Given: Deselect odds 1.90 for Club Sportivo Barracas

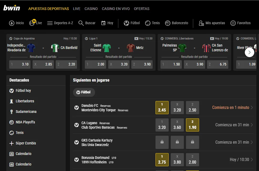Looking at the screenshot, I should coord(193,125).
